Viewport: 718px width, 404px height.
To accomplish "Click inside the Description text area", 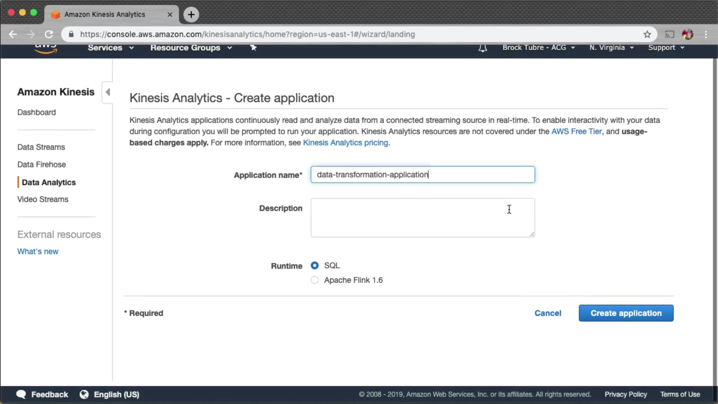I will coord(423,218).
